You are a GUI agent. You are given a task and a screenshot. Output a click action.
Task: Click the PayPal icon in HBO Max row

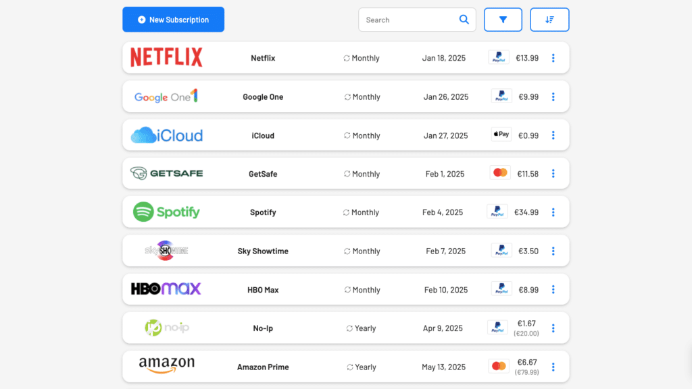pos(501,289)
